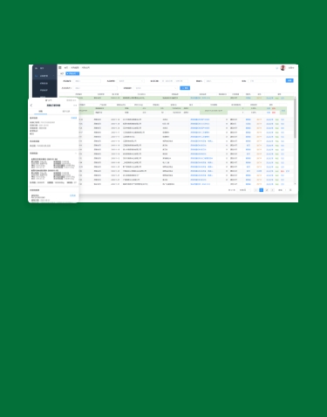The height and width of the screenshot is (417, 327).
Task: Click the hamburger menu icon in header
Action: (60, 67)
